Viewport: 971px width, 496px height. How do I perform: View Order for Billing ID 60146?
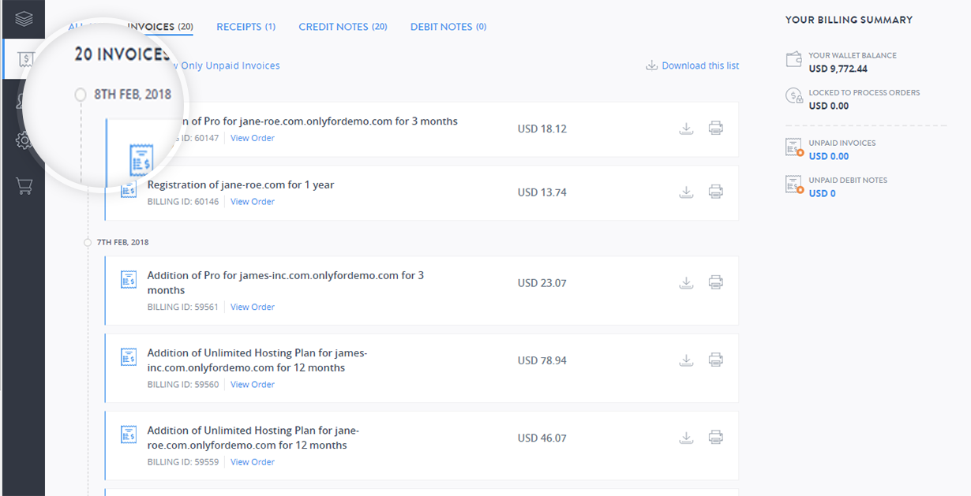pyautogui.click(x=253, y=202)
